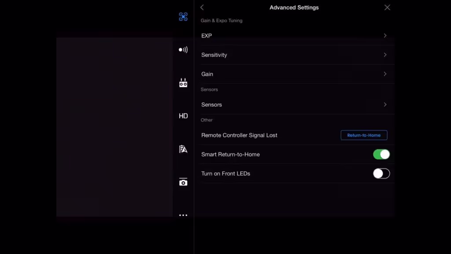Image resolution: width=451 pixels, height=254 pixels.
Task: Expand the EXP chevron
Action: (385, 36)
